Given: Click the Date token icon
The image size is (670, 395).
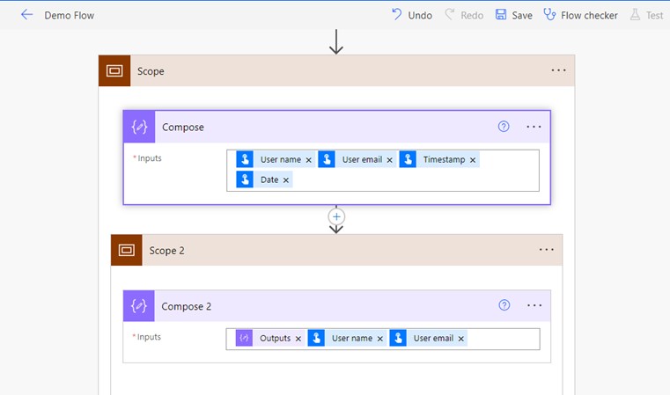Looking at the screenshot, I should (245, 179).
